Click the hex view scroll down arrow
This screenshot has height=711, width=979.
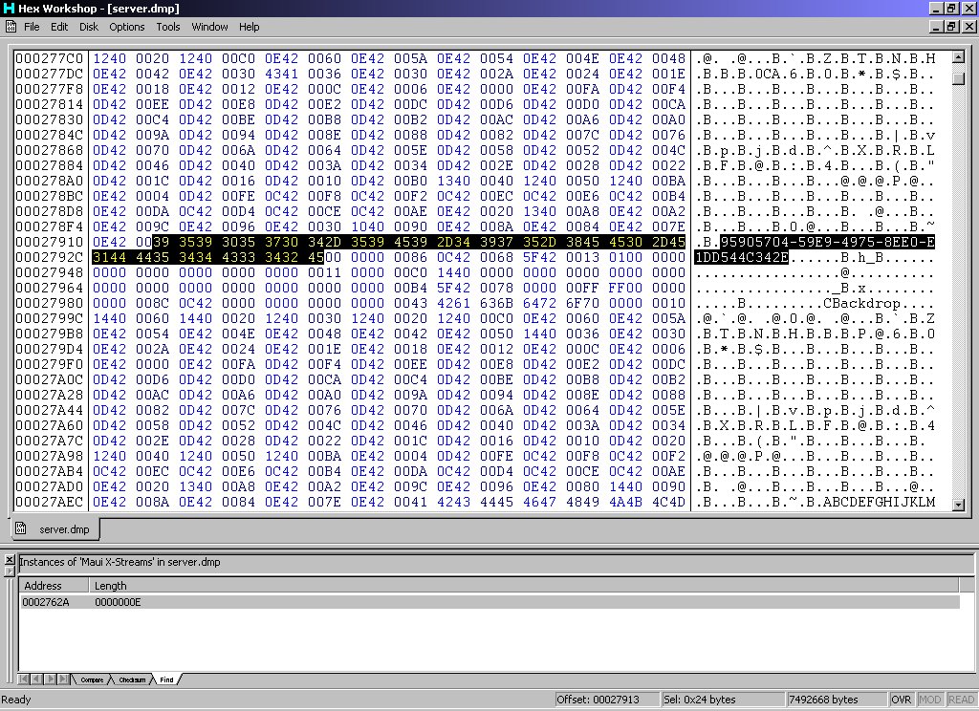pyautogui.click(x=958, y=505)
